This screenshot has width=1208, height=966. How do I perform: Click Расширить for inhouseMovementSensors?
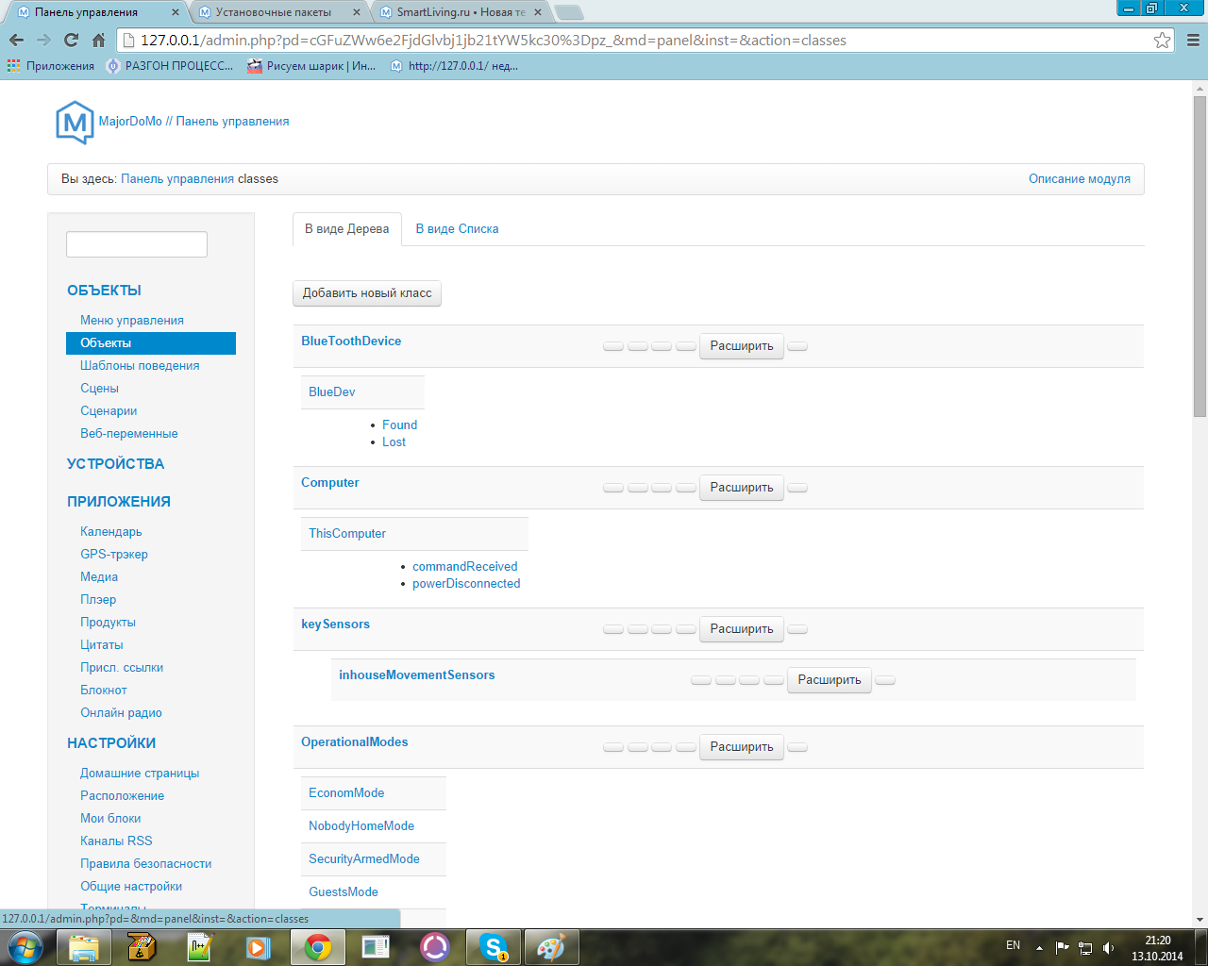tap(830, 680)
